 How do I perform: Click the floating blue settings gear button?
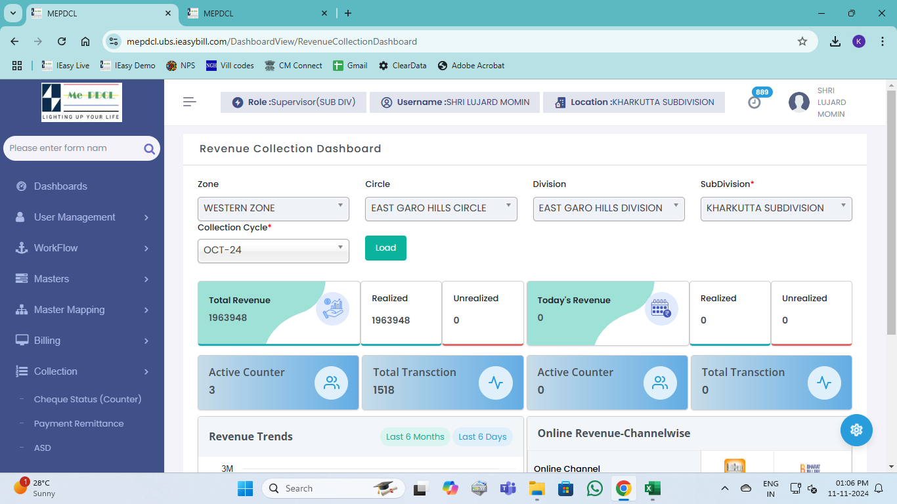tap(856, 430)
